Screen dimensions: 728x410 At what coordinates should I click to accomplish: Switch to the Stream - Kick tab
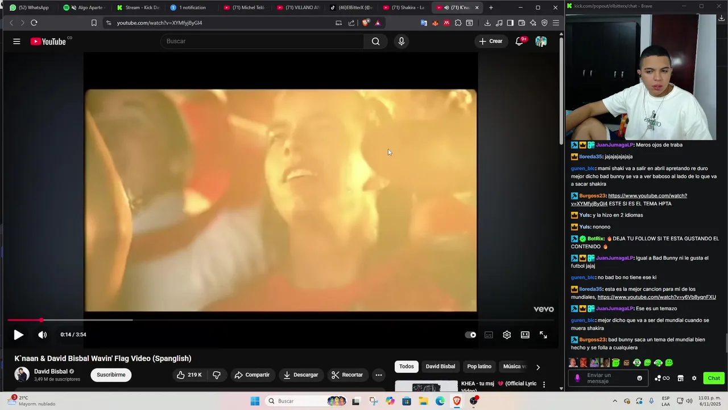[138, 7]
